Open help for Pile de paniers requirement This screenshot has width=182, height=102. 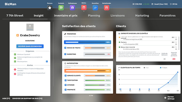point(47,62)
